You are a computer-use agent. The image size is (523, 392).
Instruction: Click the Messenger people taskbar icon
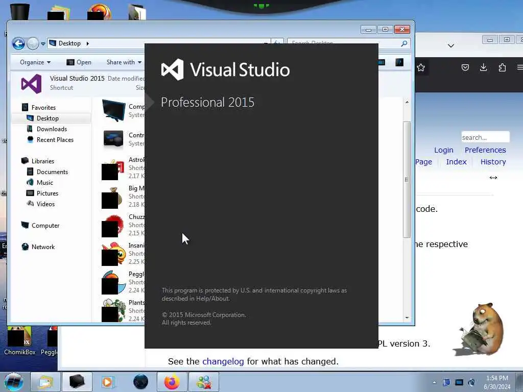click(x=204, y=382)
